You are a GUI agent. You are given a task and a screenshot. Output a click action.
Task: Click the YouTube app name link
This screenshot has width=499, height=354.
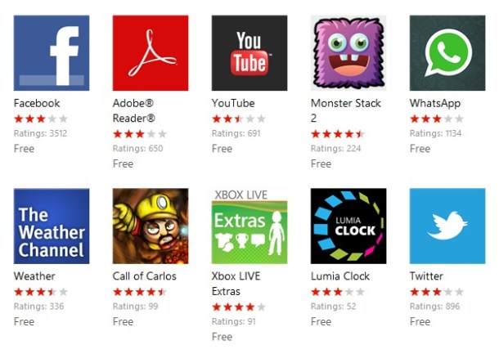pyautogui.click(x=233, y=103)
